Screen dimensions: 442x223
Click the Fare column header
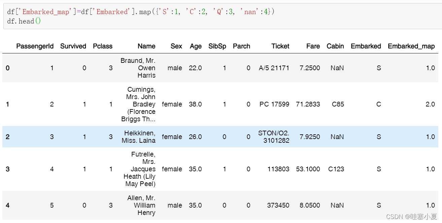coord(313,46)
